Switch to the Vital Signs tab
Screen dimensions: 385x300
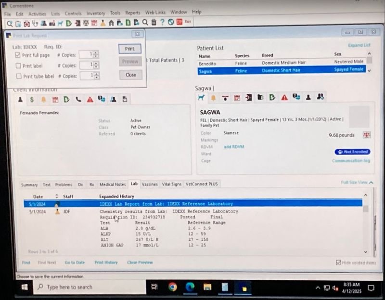(x=171, y=184)
